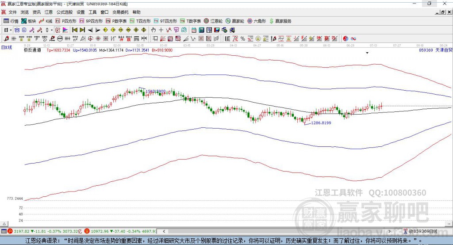Screen dimensions: 453x245
Task: Jump to first bar icon
Action: point(74,30)
